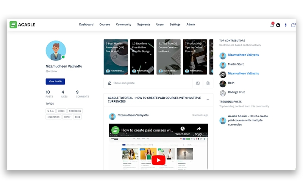Open the Martin Sture contributor link
Viewport: 303px width, 189px height.
(x=236, y=64)
